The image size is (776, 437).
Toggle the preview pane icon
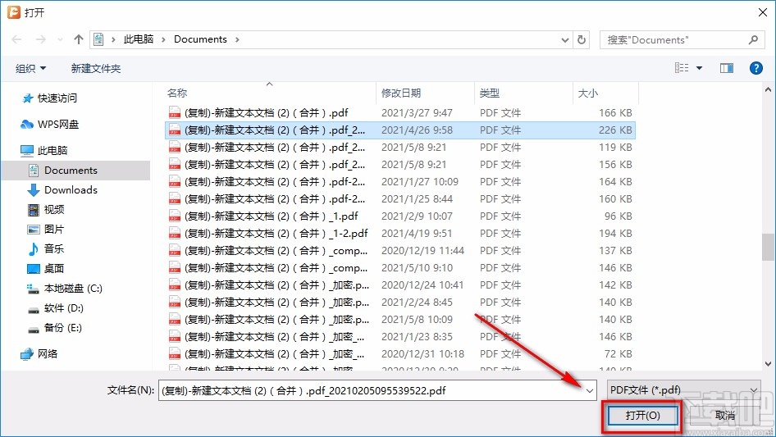(727, 68)
